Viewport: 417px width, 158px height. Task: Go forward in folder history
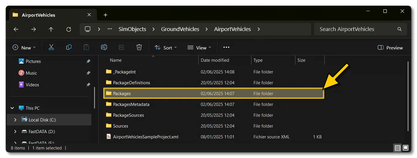[34, 29]
